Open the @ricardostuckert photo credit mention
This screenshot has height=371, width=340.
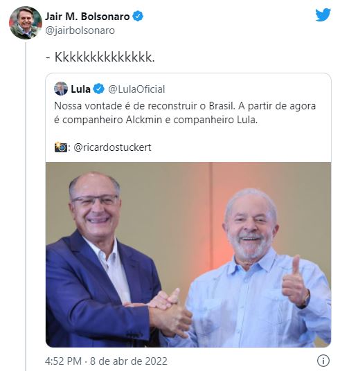coord(112,147)
